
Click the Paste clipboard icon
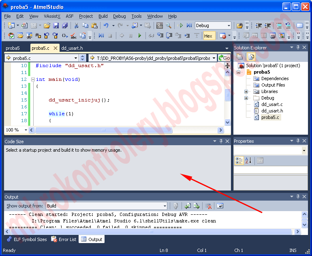(x=94, y=25)
